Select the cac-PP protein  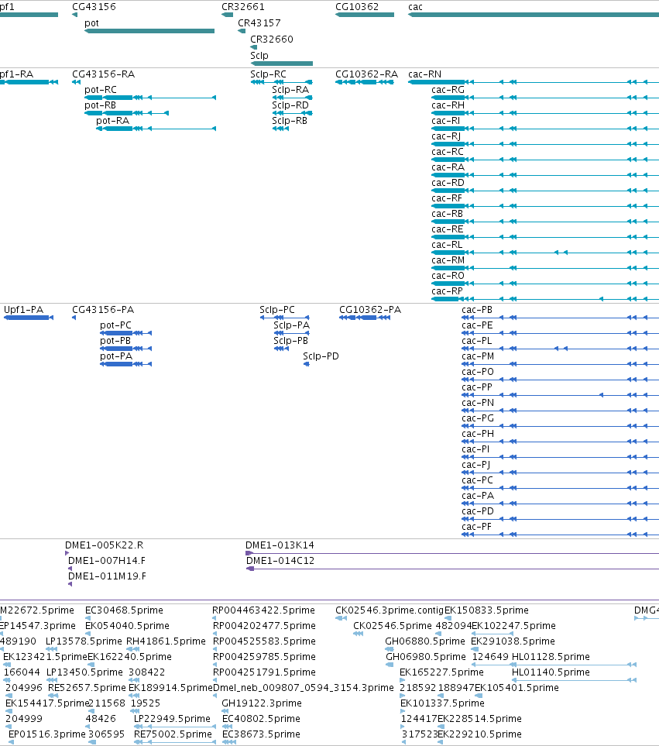point(560,395)
